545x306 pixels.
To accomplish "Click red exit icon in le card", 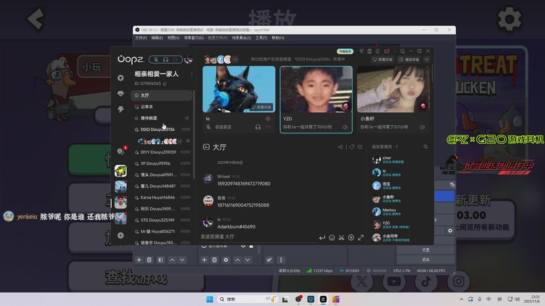I will click(268, 127).
